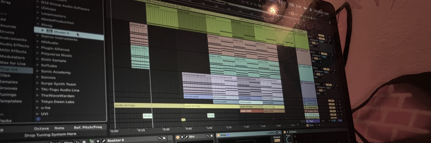Switch to the Ref. Pitch/Freq tab
The image size is (431, 143).
pyautogui.click(x=88, y=127)
